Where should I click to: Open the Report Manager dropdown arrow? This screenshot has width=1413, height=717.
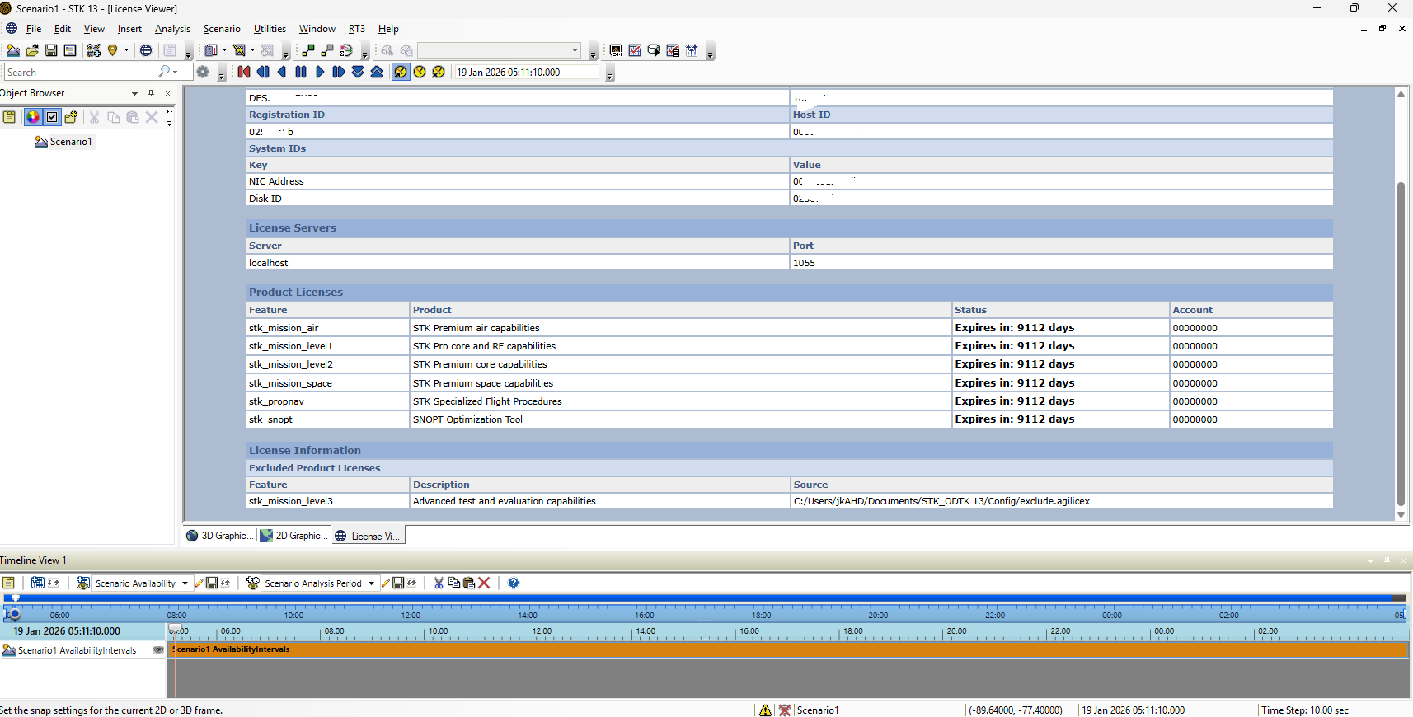tap(224, 50)
